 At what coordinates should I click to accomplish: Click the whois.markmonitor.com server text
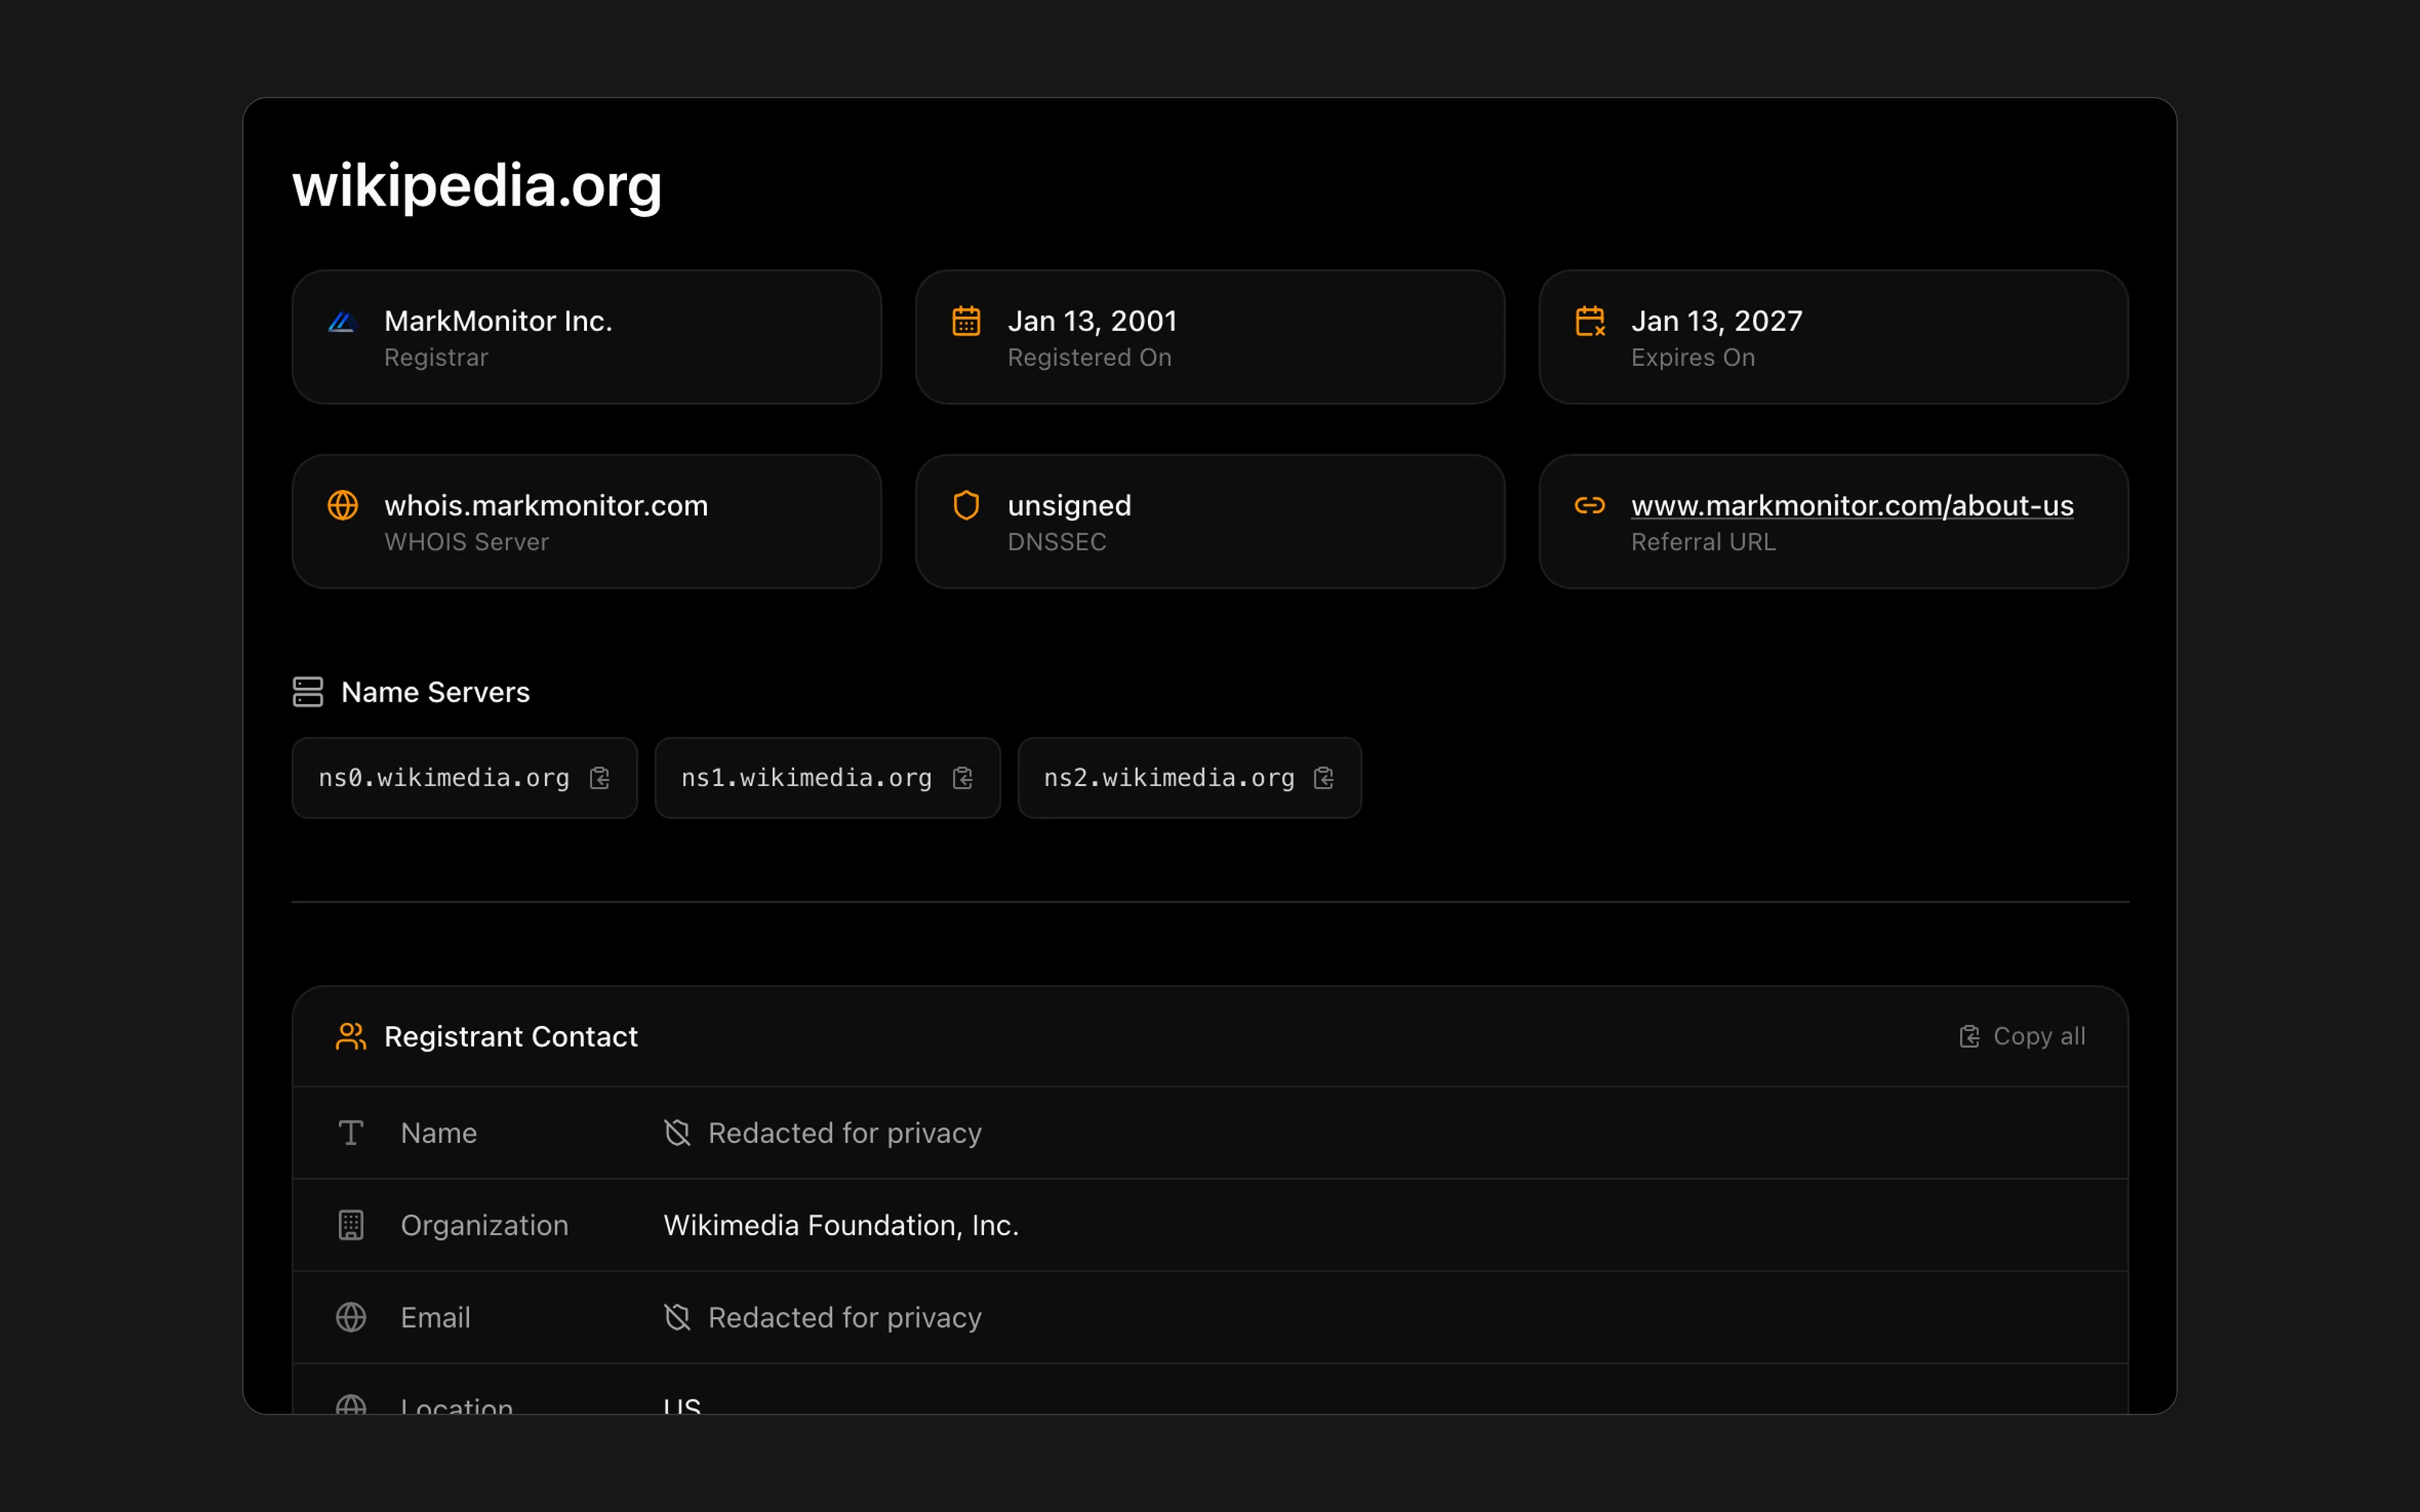pyautogui.click(x=546, y=505)
